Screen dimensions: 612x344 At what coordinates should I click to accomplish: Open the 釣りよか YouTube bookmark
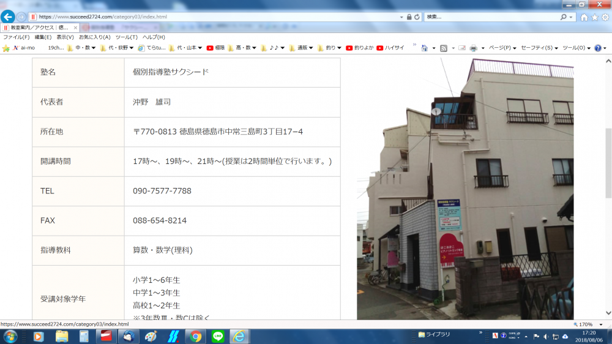pos(359,48)
